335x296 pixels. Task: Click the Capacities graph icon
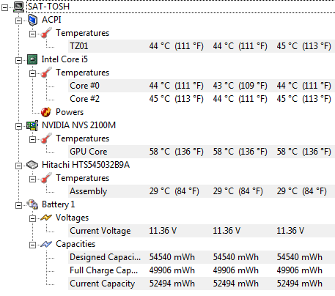click(46, 244)
